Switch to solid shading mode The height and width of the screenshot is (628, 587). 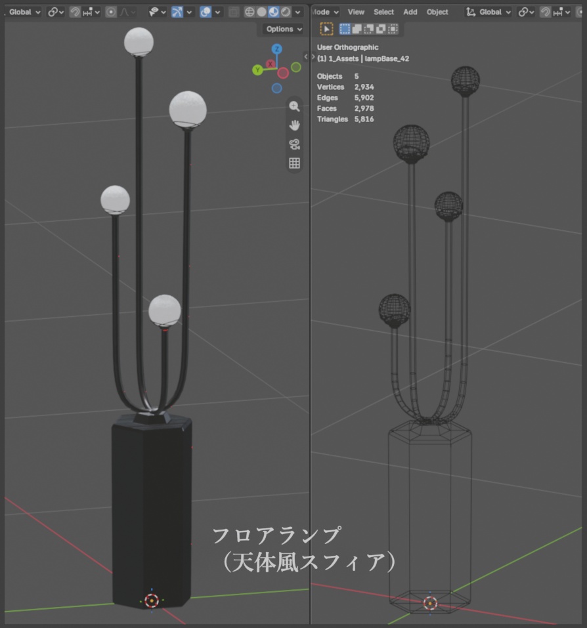pyautogui.click(x=261, y=12)
